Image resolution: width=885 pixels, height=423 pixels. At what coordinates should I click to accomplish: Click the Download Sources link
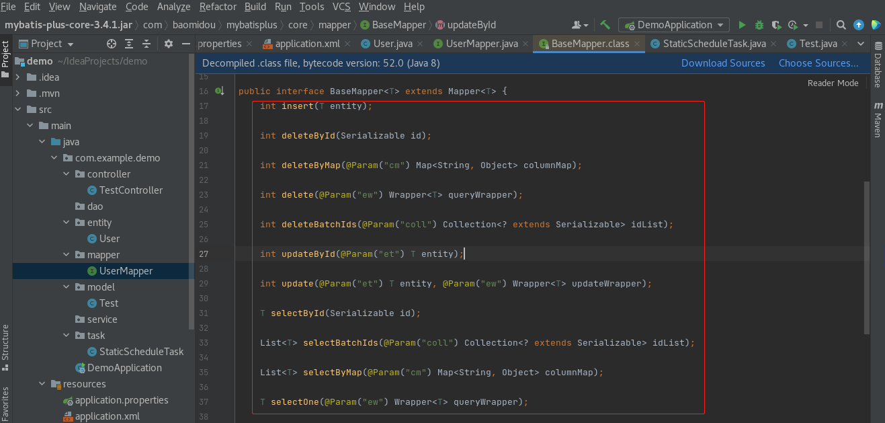(x=723, y=63)
